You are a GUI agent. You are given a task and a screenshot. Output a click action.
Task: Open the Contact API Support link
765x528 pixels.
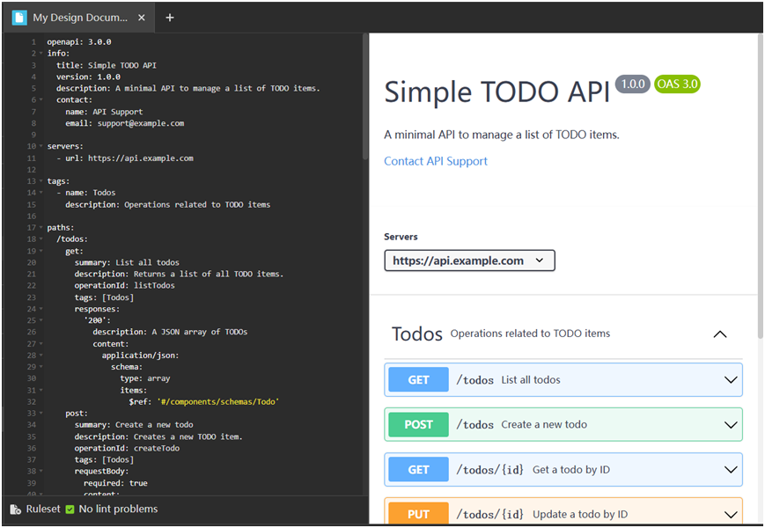436,161
